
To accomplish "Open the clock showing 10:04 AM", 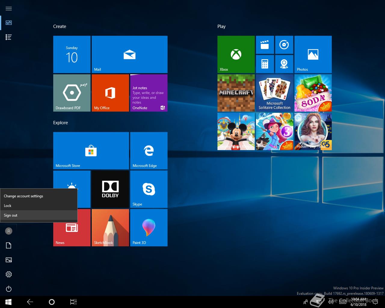I will click(x=359, y=302).
